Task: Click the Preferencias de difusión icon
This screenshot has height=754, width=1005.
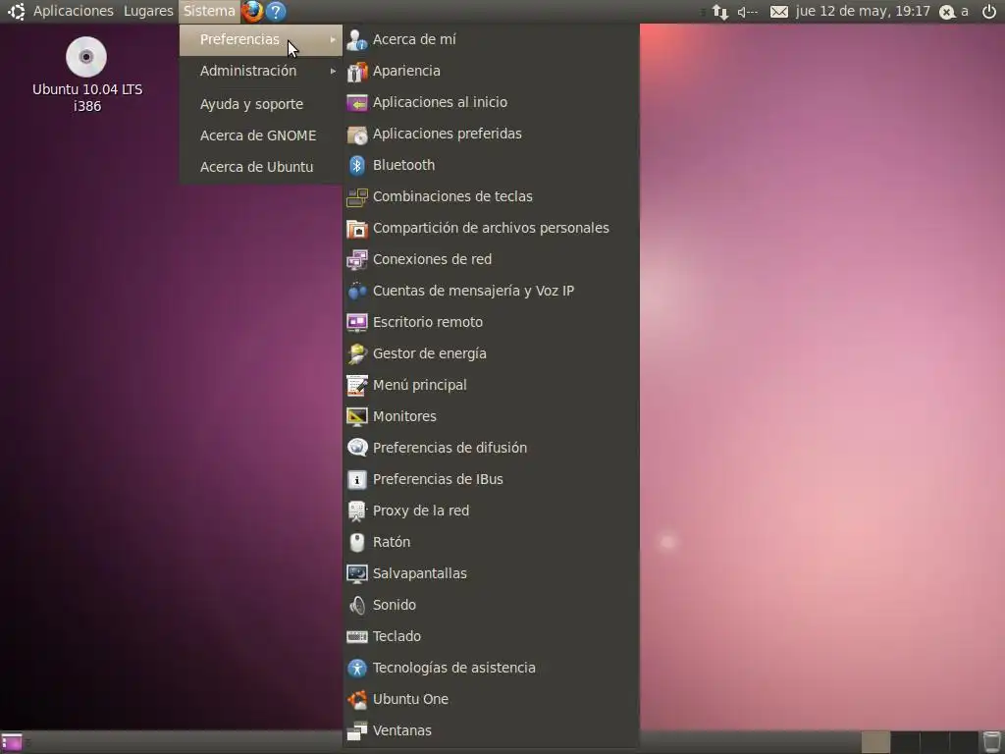Action: click(357, 448)
